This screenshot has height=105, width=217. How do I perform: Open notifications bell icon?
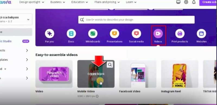click(x=194, y=2)
